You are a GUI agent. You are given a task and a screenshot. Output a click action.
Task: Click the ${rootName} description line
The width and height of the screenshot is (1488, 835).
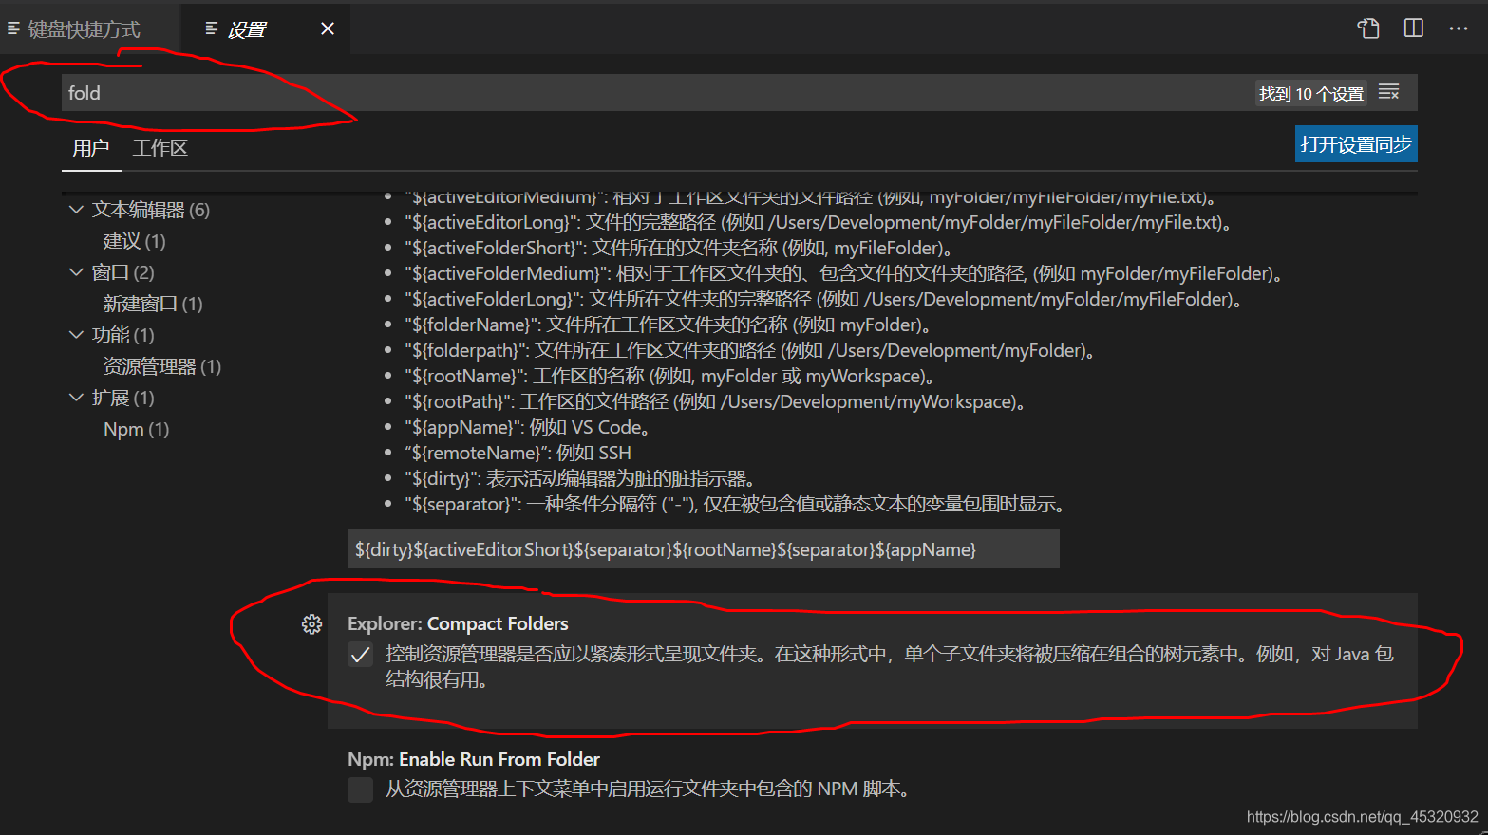672,376
